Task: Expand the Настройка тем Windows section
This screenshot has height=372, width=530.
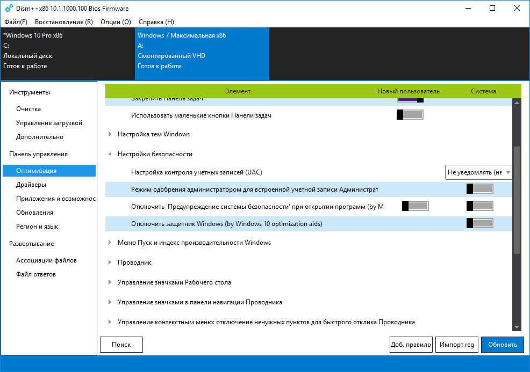Action: 110,134
